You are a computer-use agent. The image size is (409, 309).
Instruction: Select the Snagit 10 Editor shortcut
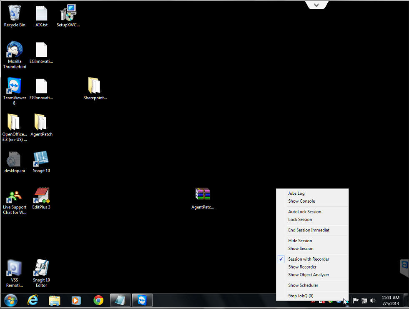(x=41, y=274)
